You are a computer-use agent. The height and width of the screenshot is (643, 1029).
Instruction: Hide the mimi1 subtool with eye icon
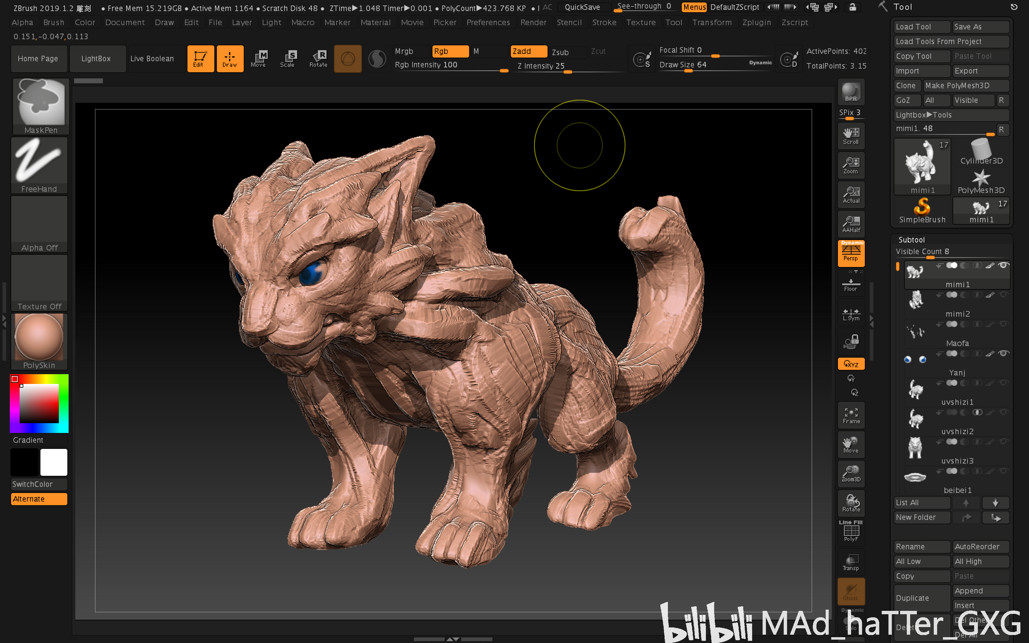pyautogui.click(x=1004, y=265)
